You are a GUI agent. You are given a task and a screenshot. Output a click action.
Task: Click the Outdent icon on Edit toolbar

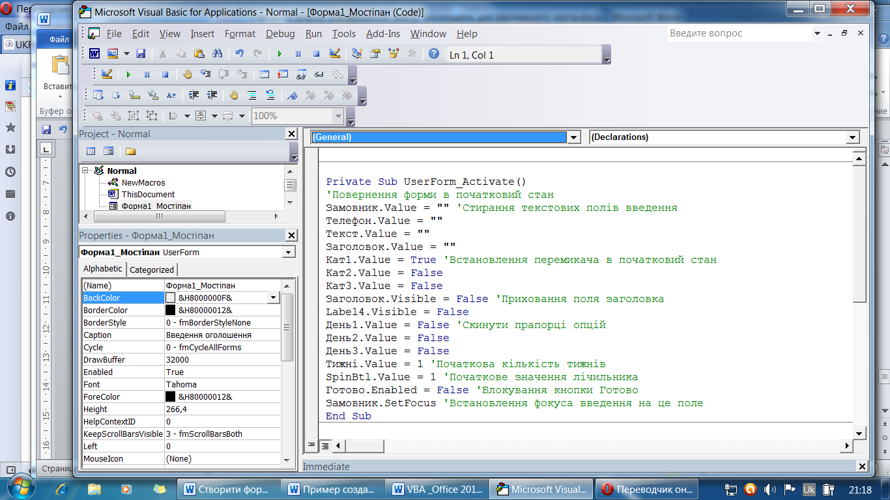pos(212,95)
